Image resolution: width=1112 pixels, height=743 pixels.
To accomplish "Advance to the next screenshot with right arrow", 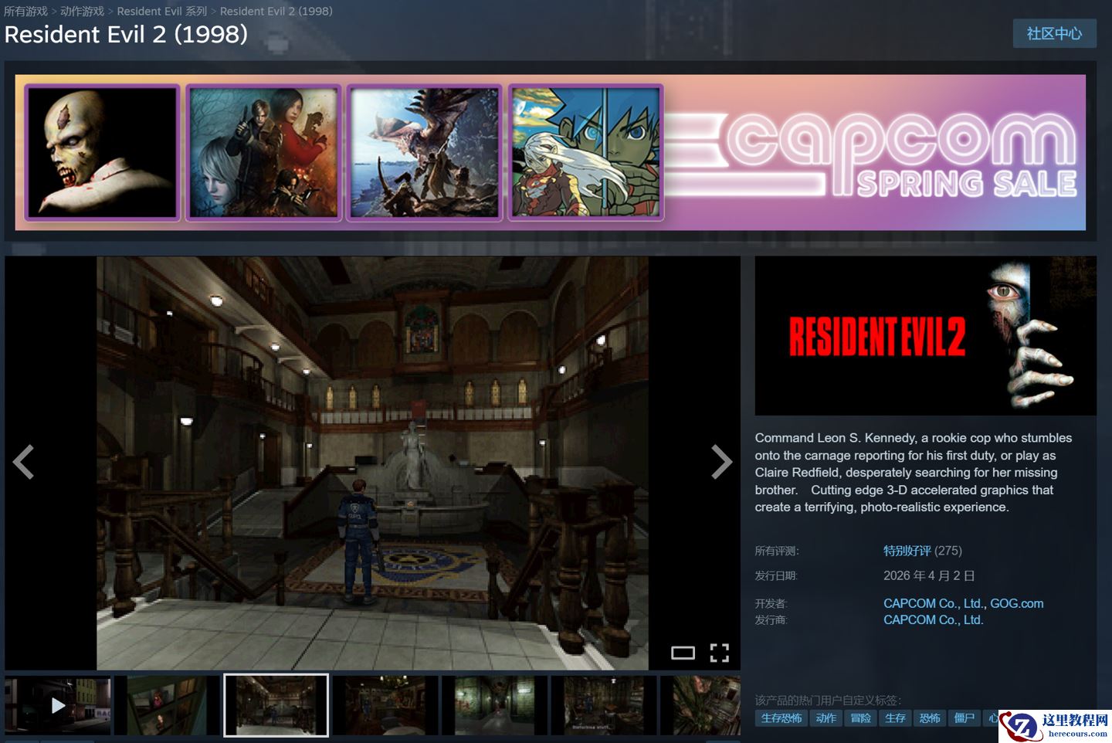I will (721, 462).
